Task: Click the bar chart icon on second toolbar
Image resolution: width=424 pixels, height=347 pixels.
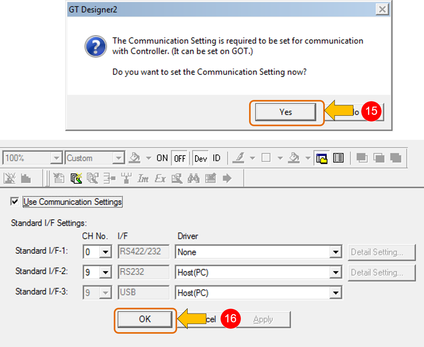Action: click(26, 178)
